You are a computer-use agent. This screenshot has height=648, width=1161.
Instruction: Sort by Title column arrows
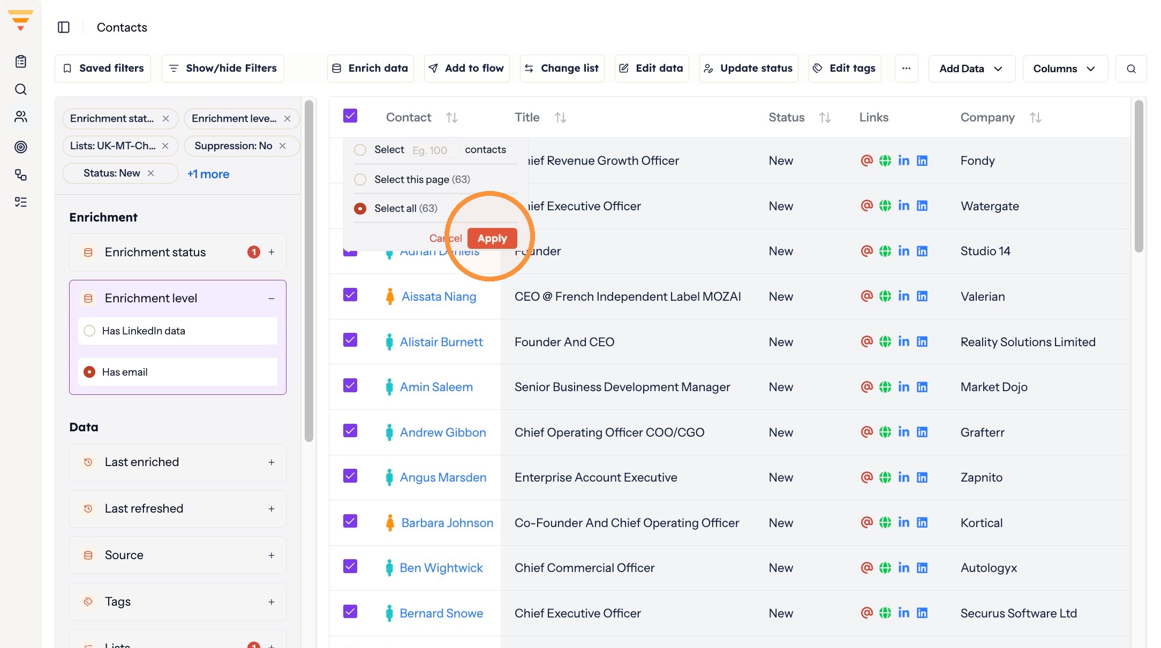[560, 118]
